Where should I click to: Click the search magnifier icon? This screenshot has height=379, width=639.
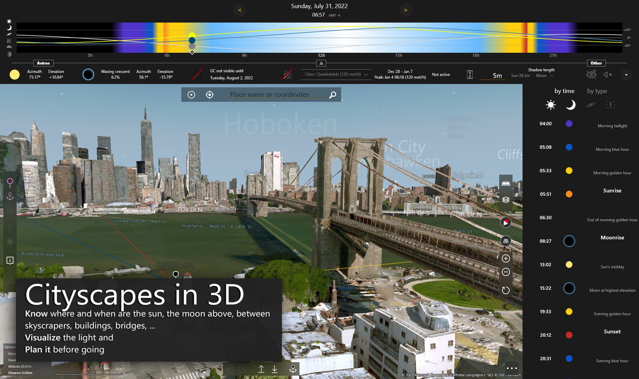tap(332, 95)
